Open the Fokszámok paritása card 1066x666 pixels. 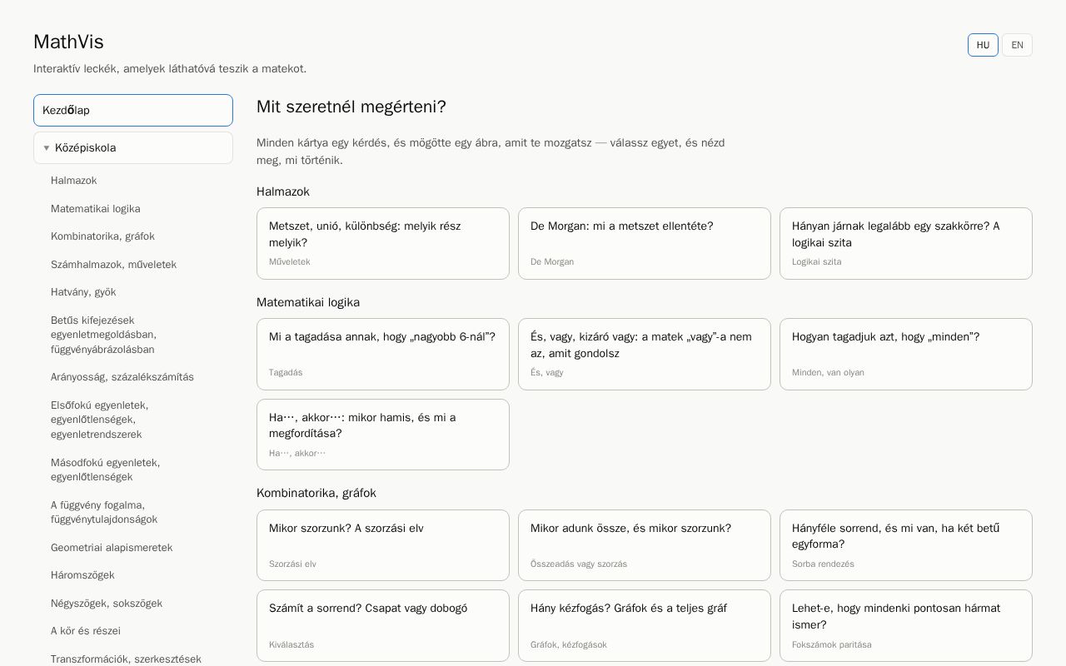pyautogui.click(x=906, y=625)
